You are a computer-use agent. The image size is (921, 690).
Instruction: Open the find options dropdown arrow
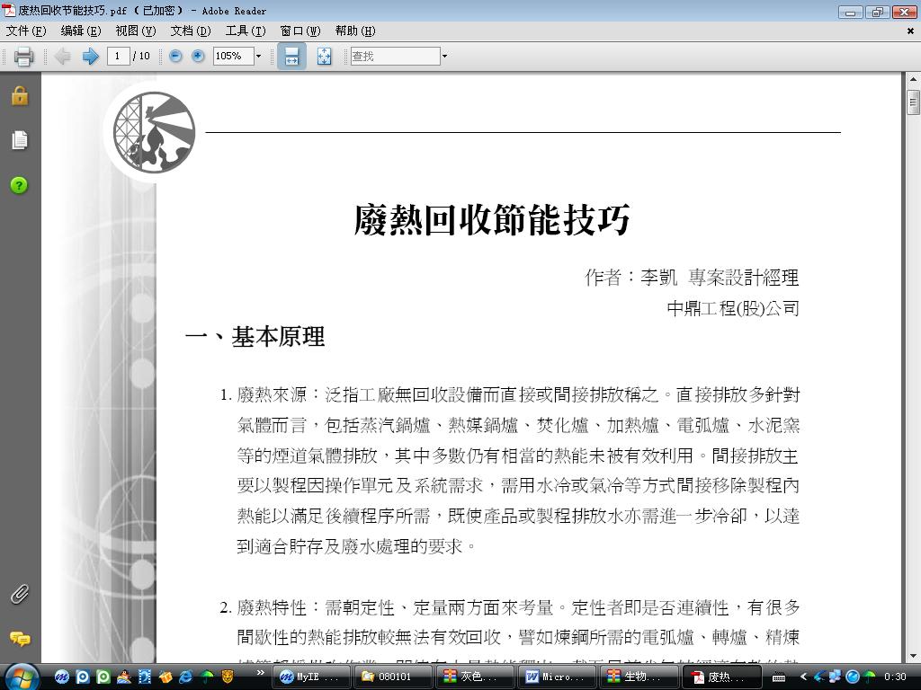[x=444, y=57]
